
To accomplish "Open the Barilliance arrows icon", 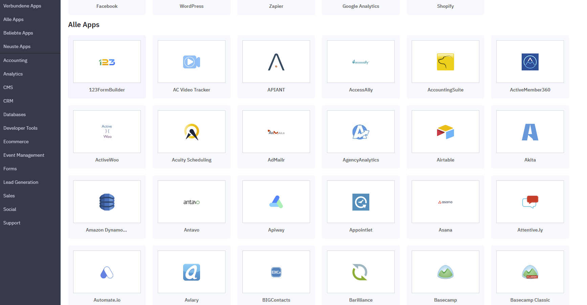I will pos(360,272).
